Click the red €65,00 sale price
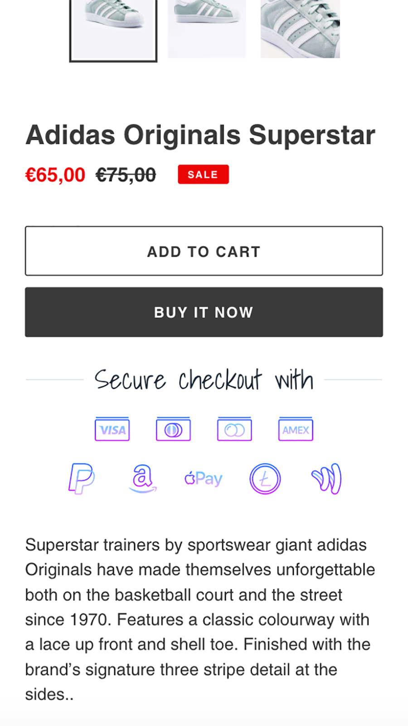The image size is (408, 726). [x=55, y=175]
